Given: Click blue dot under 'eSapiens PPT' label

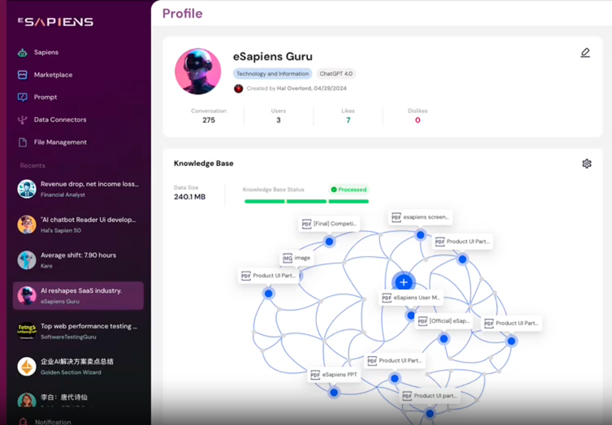Looking at the screenshot, I should point(334,393).
